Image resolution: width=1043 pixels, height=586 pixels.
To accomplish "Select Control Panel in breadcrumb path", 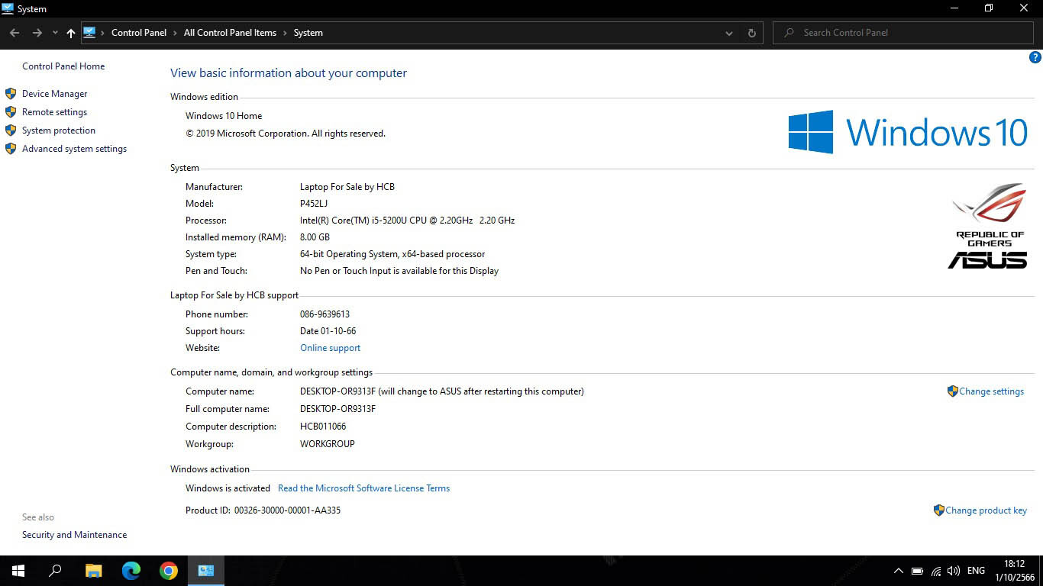I will [139, 33].
